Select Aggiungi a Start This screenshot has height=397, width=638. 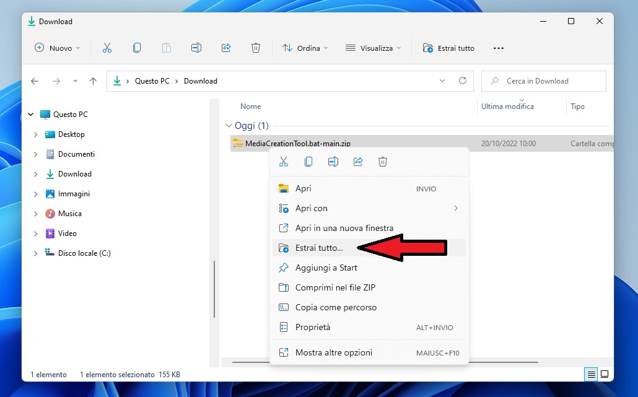coord(369,268)
